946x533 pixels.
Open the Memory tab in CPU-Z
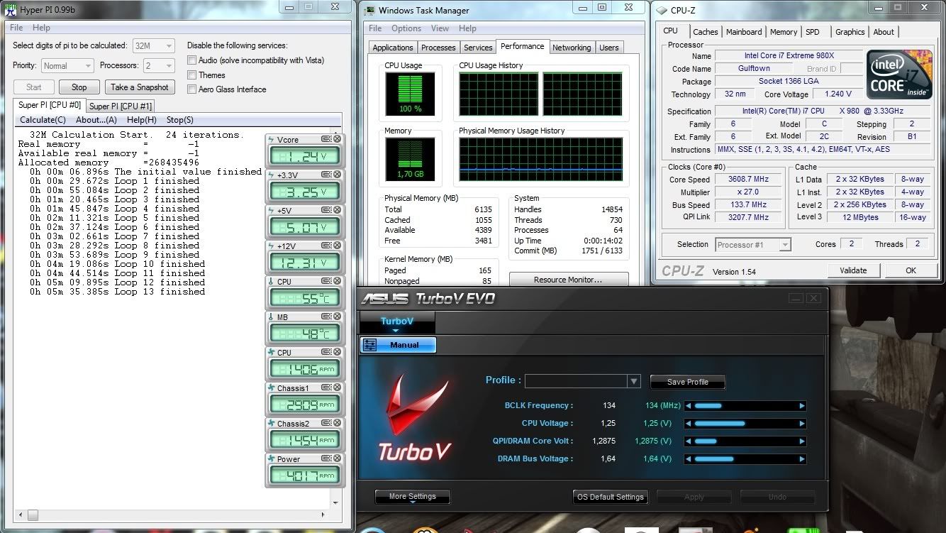tap(784, 32)
